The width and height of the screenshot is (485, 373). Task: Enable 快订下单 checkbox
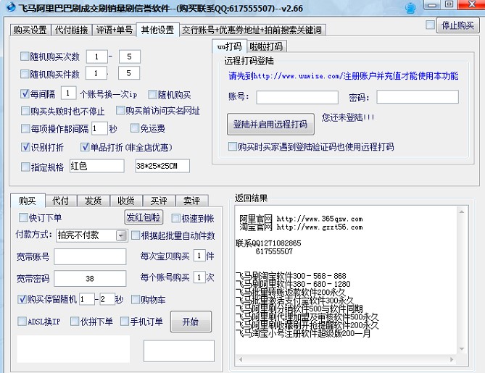click(23, 217)
